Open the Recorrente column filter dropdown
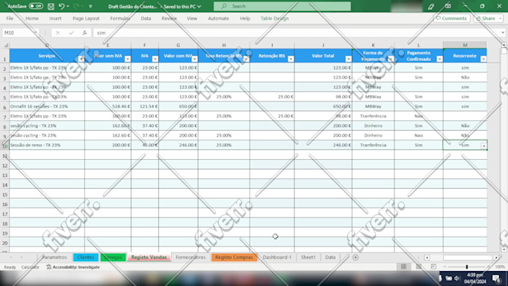 pyautogui.click(x=483, y=59)
